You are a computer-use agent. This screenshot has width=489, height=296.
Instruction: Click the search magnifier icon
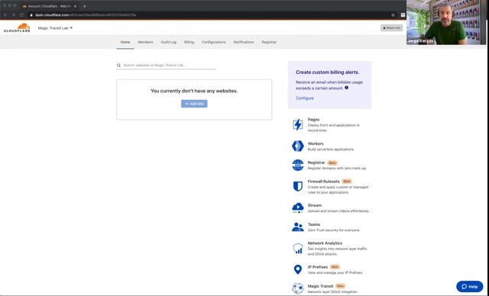pyautogui.click(x=119, y=66)
